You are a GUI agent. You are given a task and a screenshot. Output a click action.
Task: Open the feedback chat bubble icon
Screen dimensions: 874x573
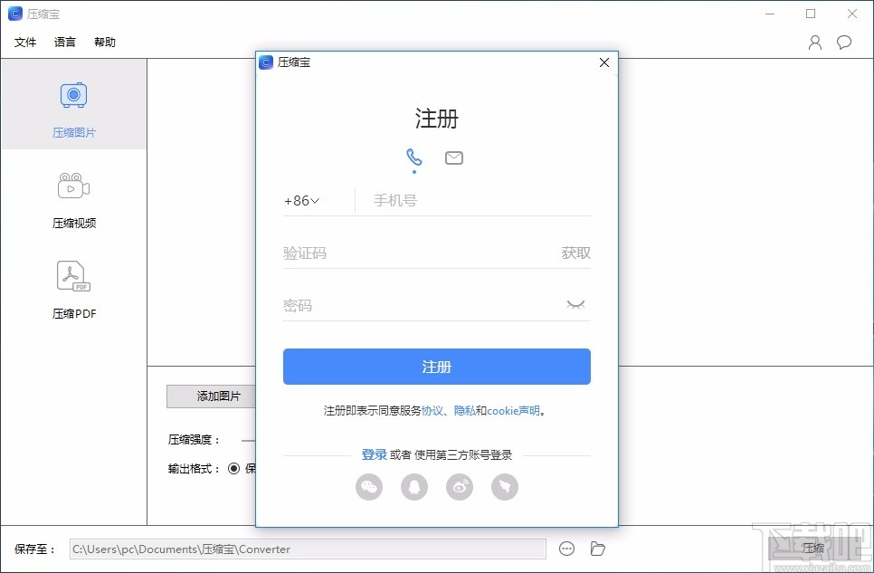pos(844,43)
